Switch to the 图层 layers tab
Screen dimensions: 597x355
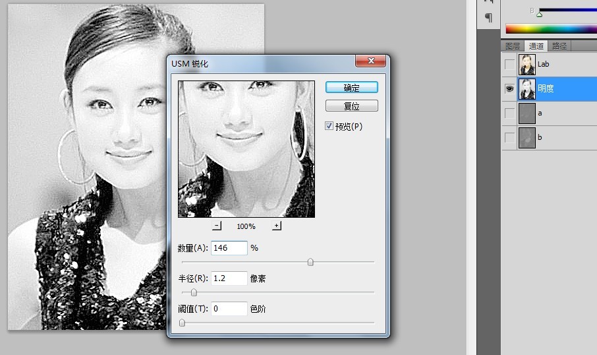click(513, 46)
